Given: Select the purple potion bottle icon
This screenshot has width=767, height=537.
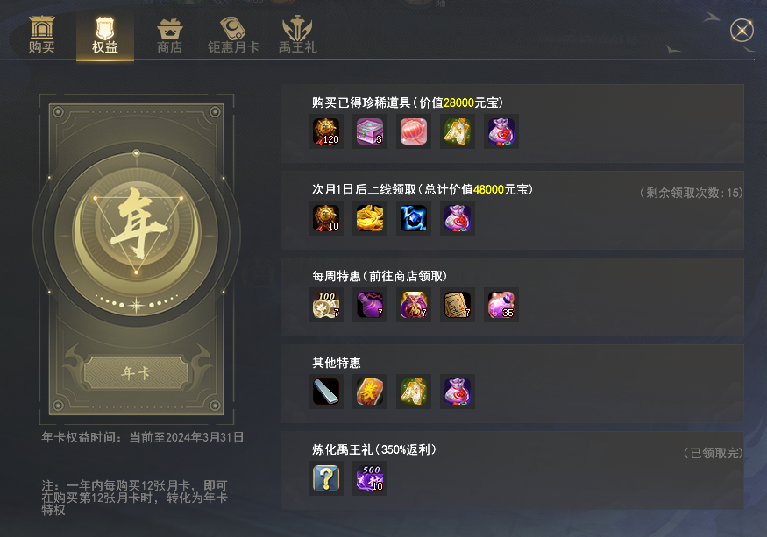Looking at the screenshot, I should click(370, 305).
